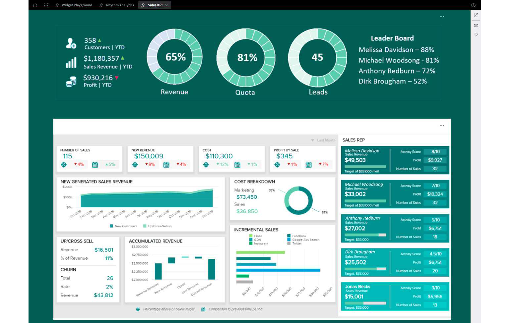Open the home icon in top bar

pos(35,5)
